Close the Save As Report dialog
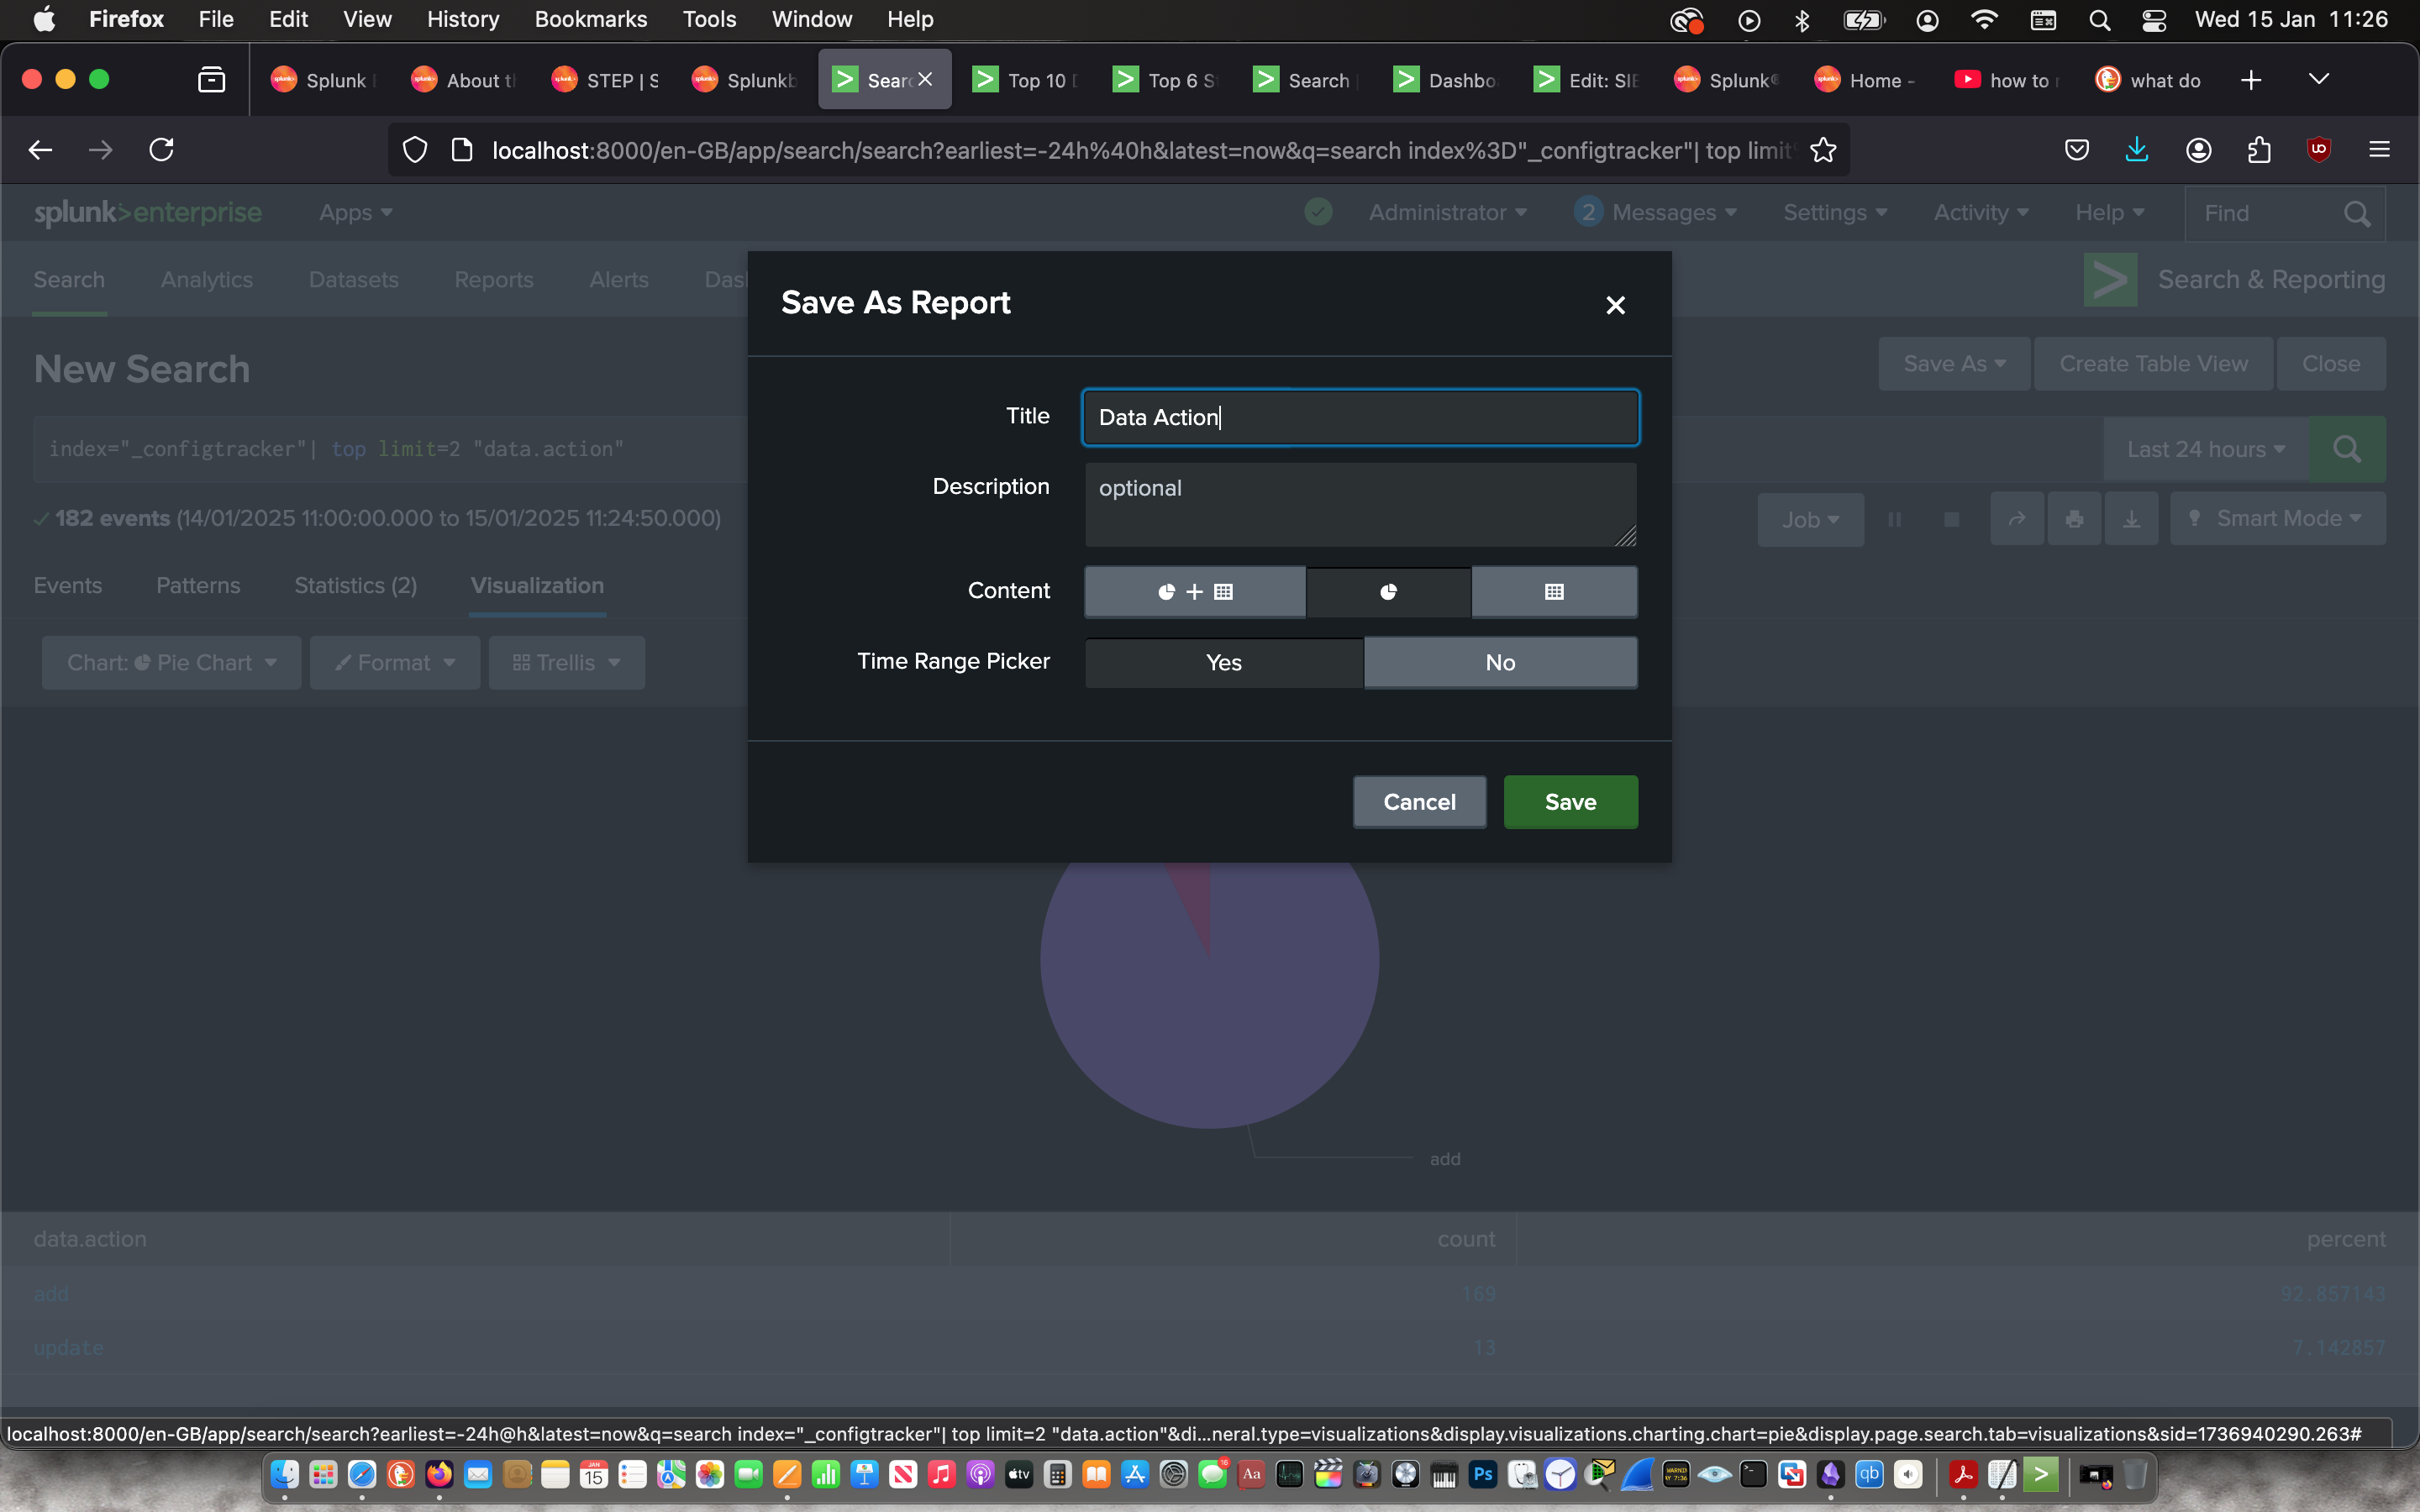This screenshot has width=2420, height=1512. (x=1615, y=305)
